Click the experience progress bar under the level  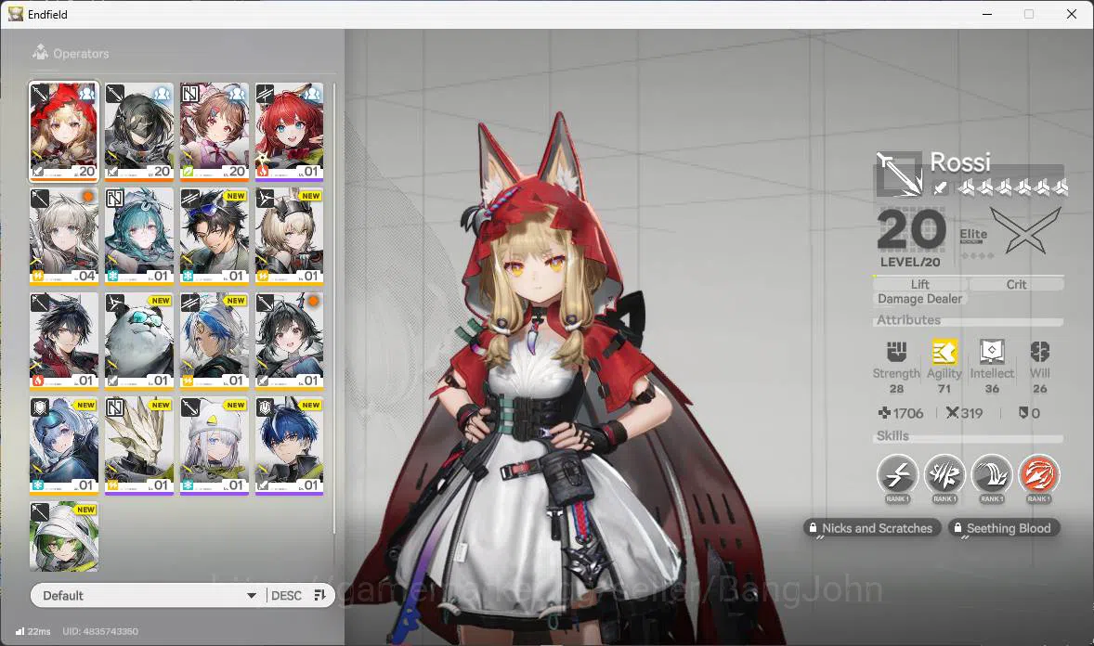click(969, 277)
